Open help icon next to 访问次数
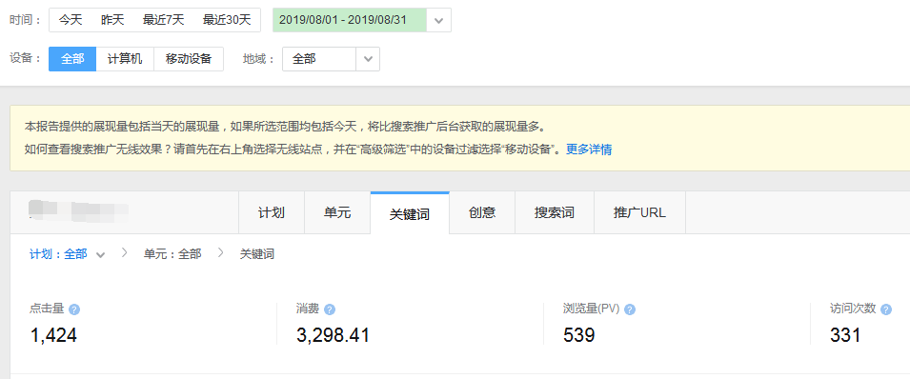This screenshot has width=910, height=379. click(x=886, y=309)
